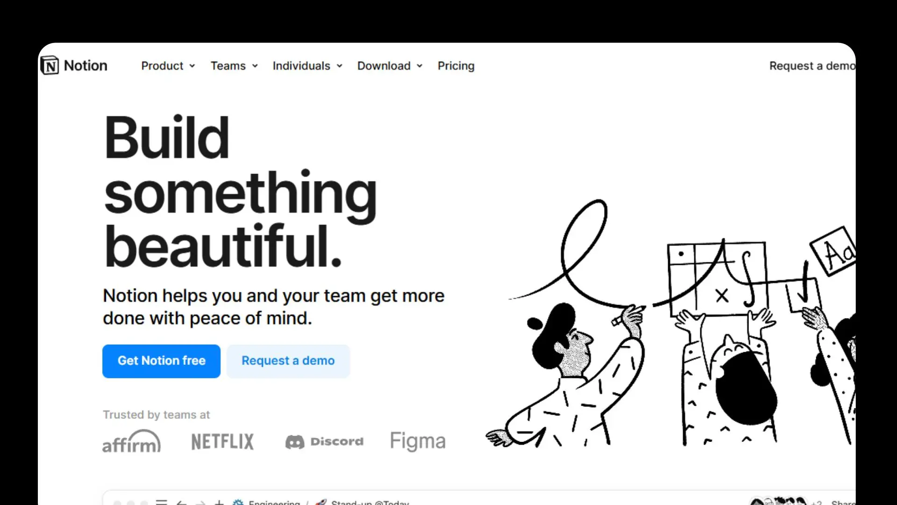Click the plus icon in app preview
Viewport: 897px width, 505px height.
(219, 502)
